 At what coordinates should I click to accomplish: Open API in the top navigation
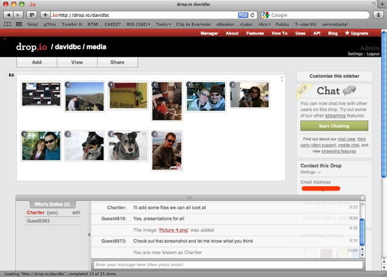pyautogui.click(x=317, y=33)
